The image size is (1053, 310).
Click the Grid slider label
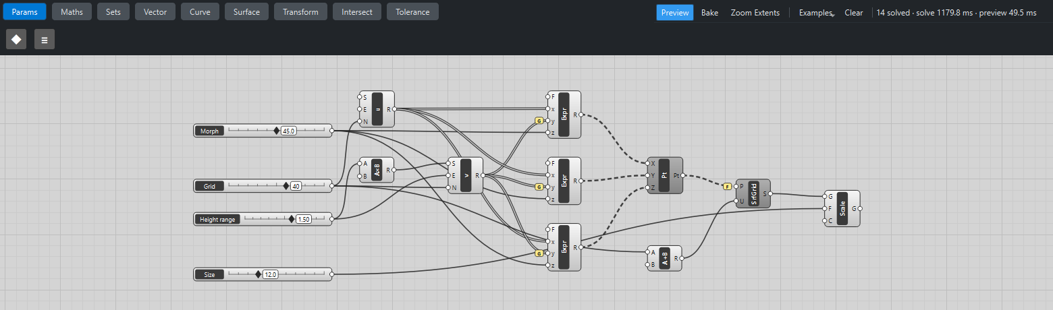(x=210, y=186)
